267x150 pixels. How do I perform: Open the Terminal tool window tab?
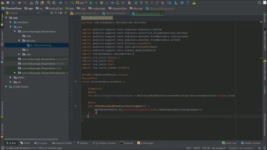coord(127,143)
